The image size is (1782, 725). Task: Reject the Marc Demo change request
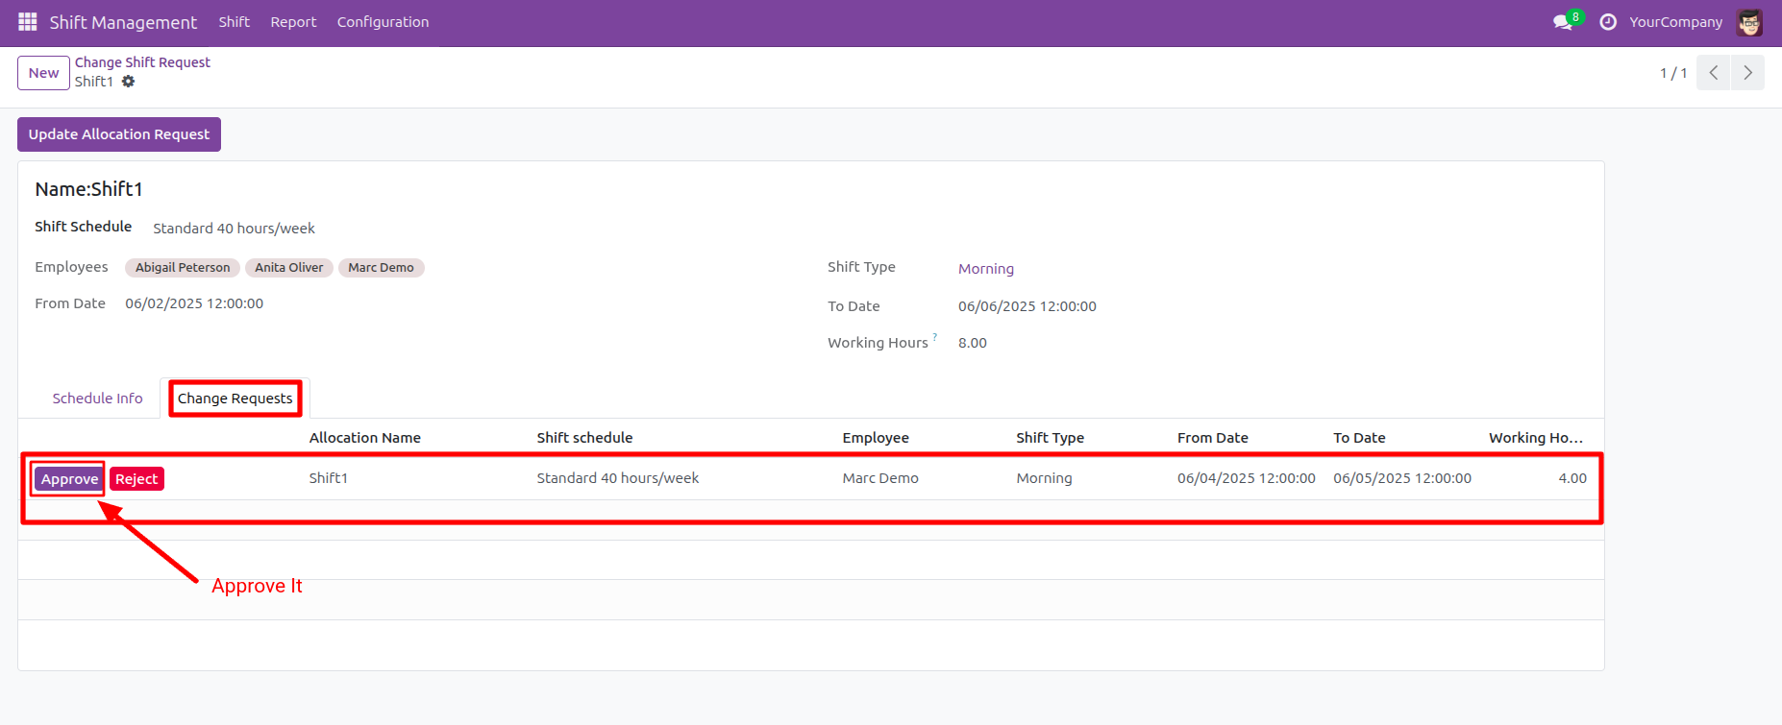136,479
